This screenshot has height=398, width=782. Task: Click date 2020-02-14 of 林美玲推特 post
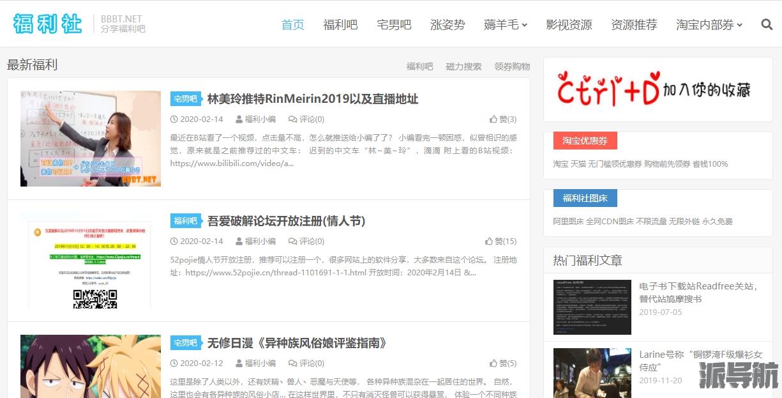(197, 119)
